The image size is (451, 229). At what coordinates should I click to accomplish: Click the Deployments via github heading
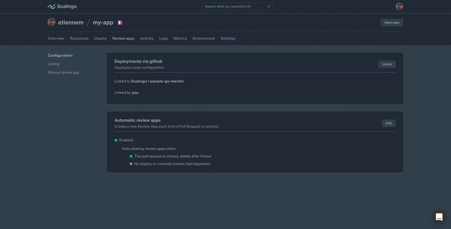coord(138,61)
